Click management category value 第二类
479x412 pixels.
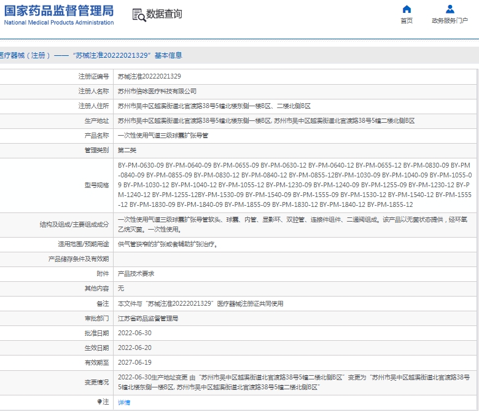(127, 150)
